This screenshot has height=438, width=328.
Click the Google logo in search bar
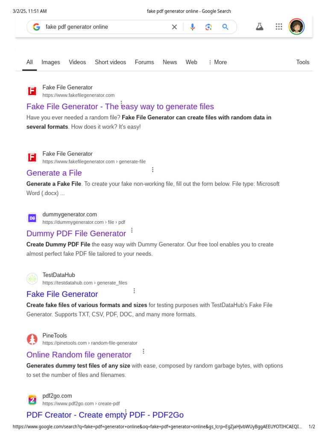[x=36, y=27]
